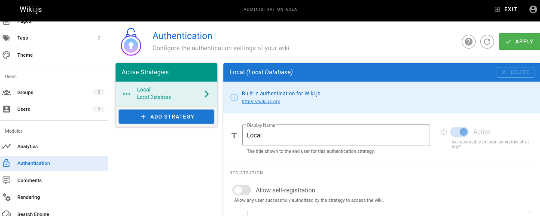The width and height of the screenshot is (540, 216).
Task: Open the wiki.js.org link
Action: tap(261, 102)
